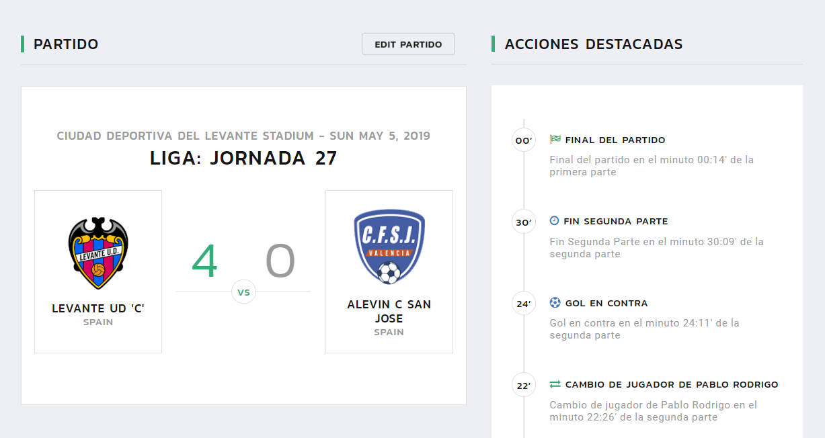Click the EDIT PARTIDO button
The width and height of the screenshot is (825, 438).
pos(408,44)
